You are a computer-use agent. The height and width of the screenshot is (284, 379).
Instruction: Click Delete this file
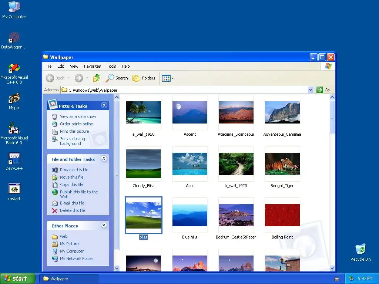pos(73,210)
